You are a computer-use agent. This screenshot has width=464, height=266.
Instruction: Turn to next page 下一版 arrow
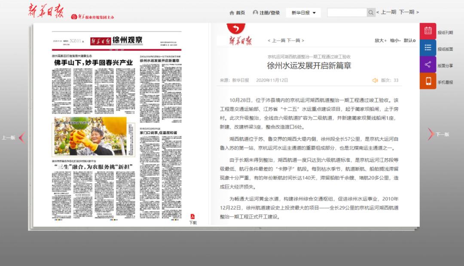coord(430,134)
